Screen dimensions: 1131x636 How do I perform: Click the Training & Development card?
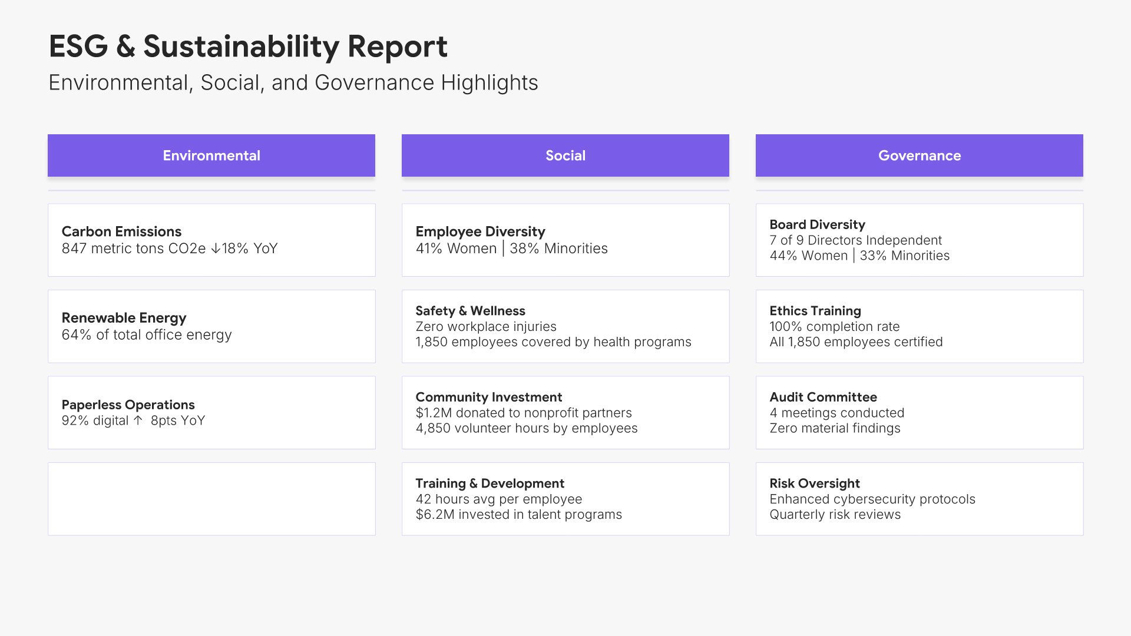tap(565, 499)
